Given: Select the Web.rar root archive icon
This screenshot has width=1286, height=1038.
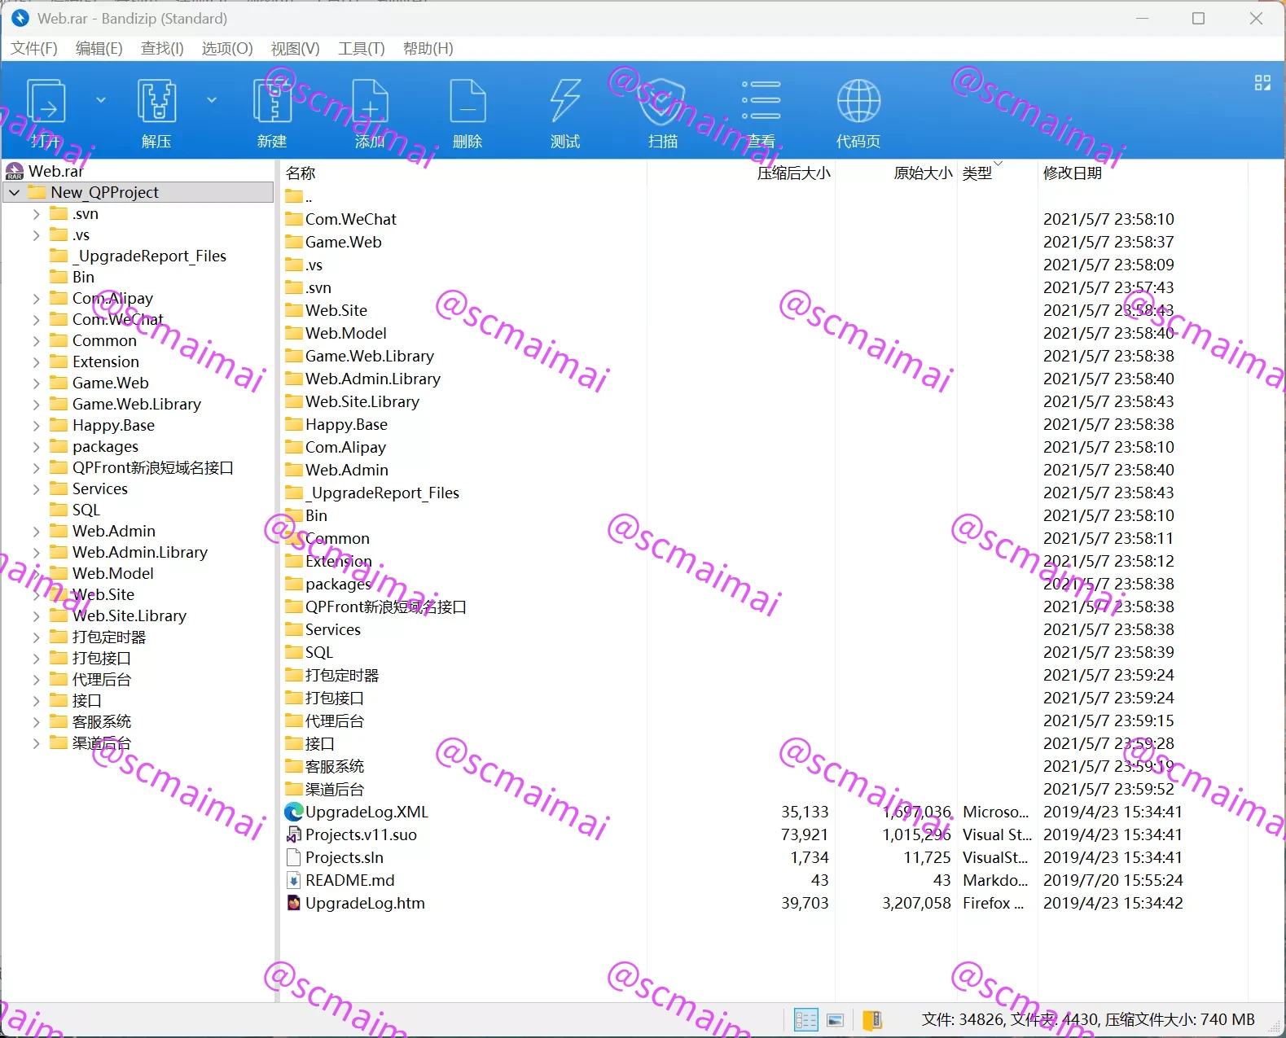Looking at the screenshot, I should tap(15, 171).
